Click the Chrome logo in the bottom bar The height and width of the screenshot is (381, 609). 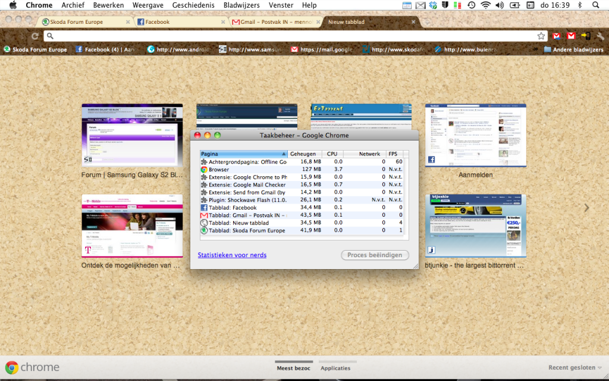pos(12,367)
